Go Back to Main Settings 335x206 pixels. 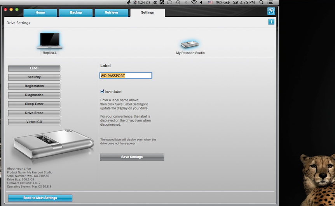[x=40, y=198]
